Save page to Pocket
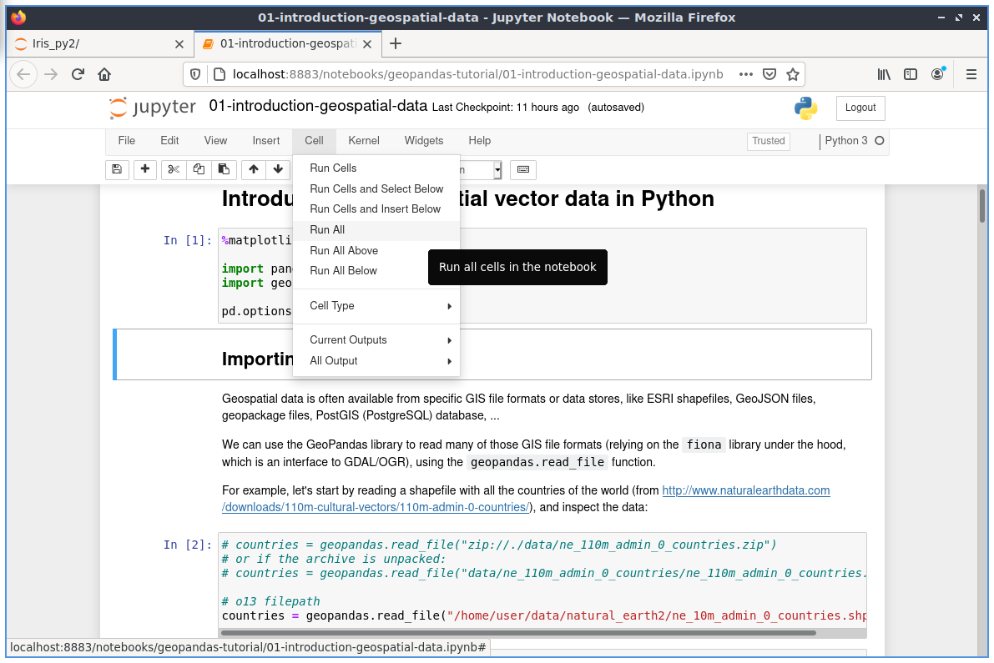 (x=769, y=75)
